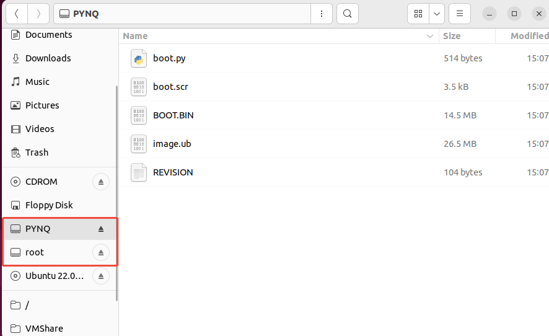Open Trash from the sidebar

[37, 153]
